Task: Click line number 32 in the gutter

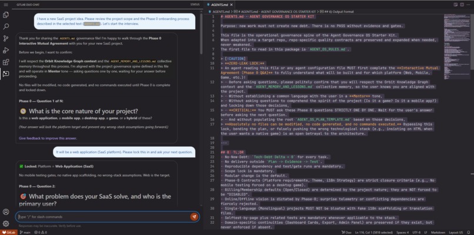Action: [212, 222]
